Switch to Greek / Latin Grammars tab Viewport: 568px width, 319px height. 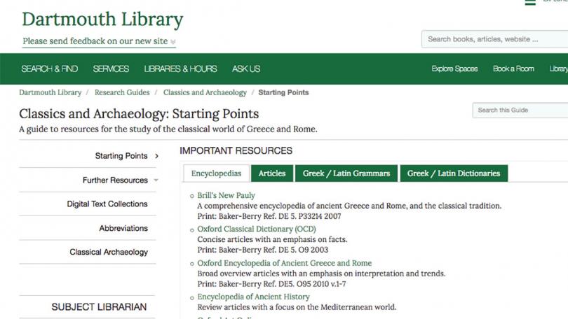(x=346, y=173)
